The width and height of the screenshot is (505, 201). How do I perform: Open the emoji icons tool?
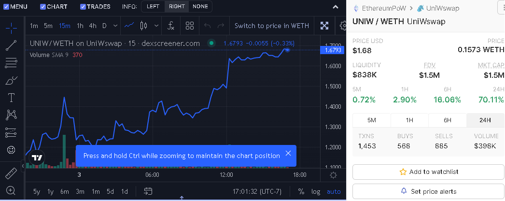coord(11,150)
